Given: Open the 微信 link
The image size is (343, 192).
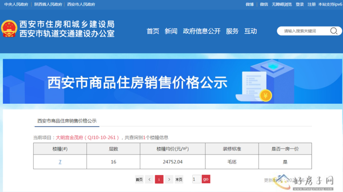Looking at the screenshot, I should 264,4.
